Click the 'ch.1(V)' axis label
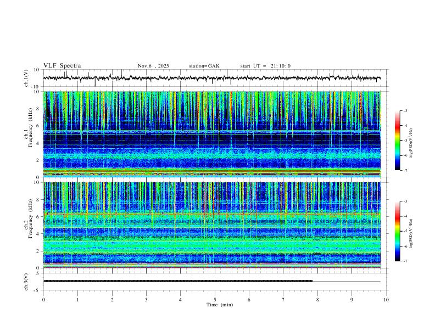The image size is (435, 336). (x=26, y=78)
